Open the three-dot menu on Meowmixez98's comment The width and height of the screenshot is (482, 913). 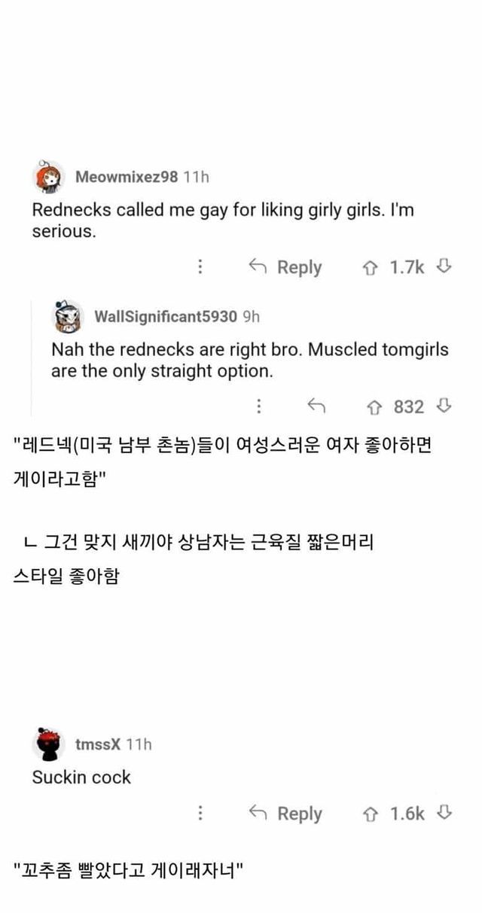coord(200,266)
